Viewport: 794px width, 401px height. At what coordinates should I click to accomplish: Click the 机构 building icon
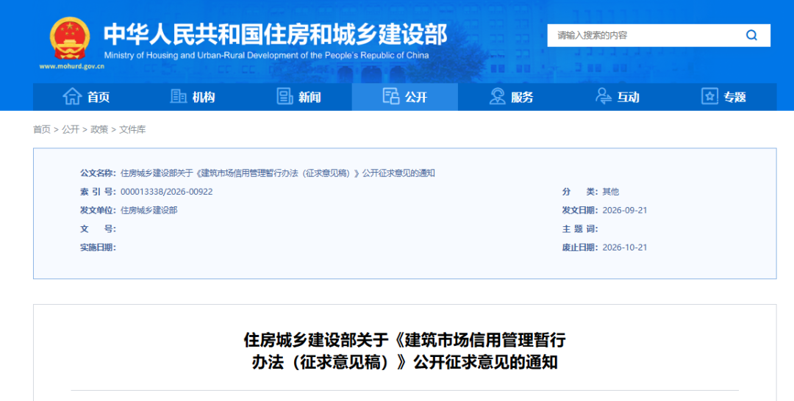[x=178, y=96]
